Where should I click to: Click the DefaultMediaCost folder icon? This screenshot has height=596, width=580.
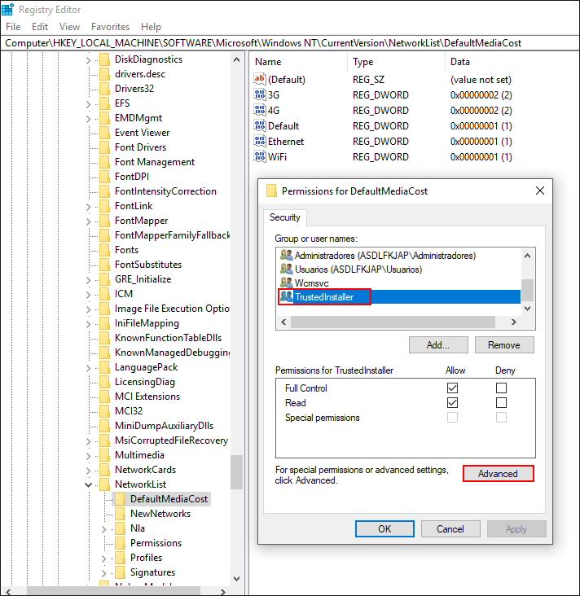120,498
